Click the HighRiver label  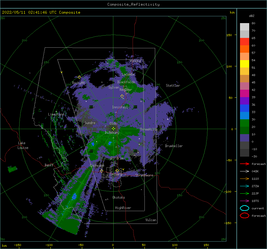[x=123, y=208]
